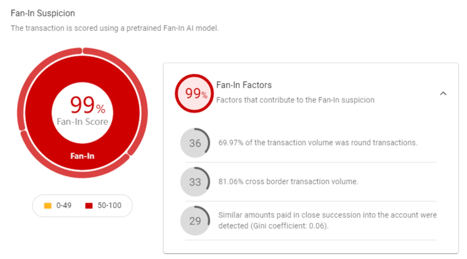
Task: Click the chevron to hide factor details
Action: click(x=444, y=93)
